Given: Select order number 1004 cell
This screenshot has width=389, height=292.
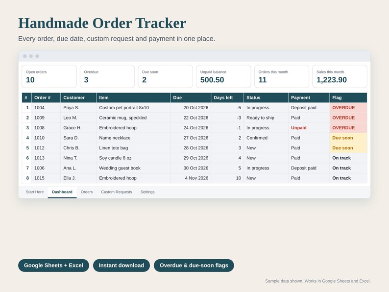Looking at the screenshot, I should [46, 108].
